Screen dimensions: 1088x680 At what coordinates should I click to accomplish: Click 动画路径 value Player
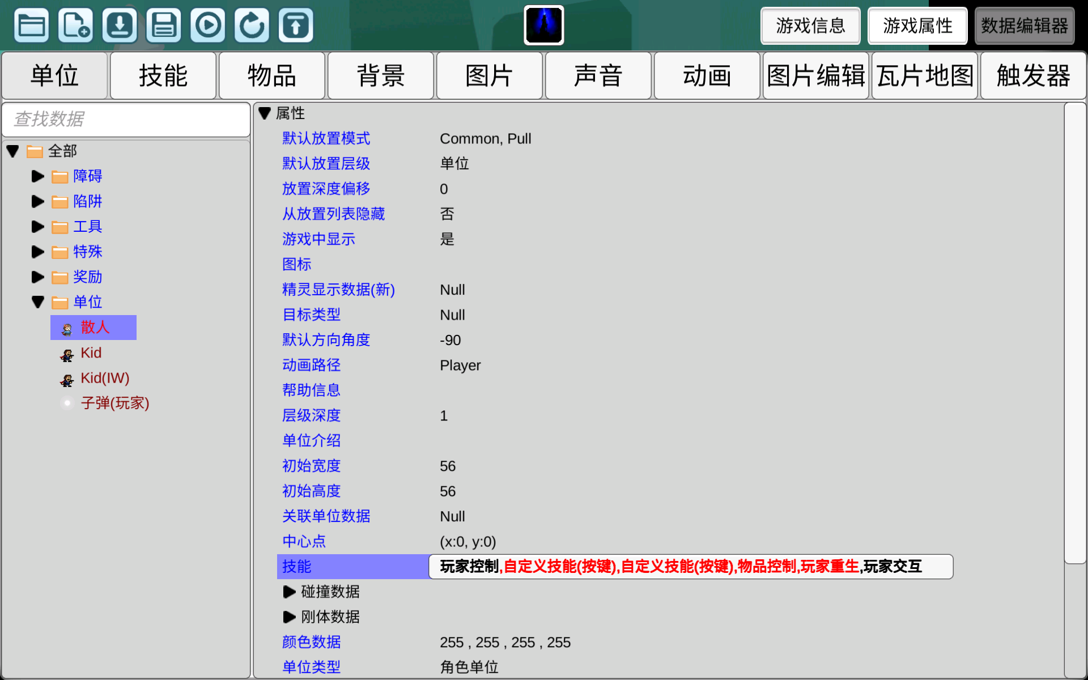(460, 365)
